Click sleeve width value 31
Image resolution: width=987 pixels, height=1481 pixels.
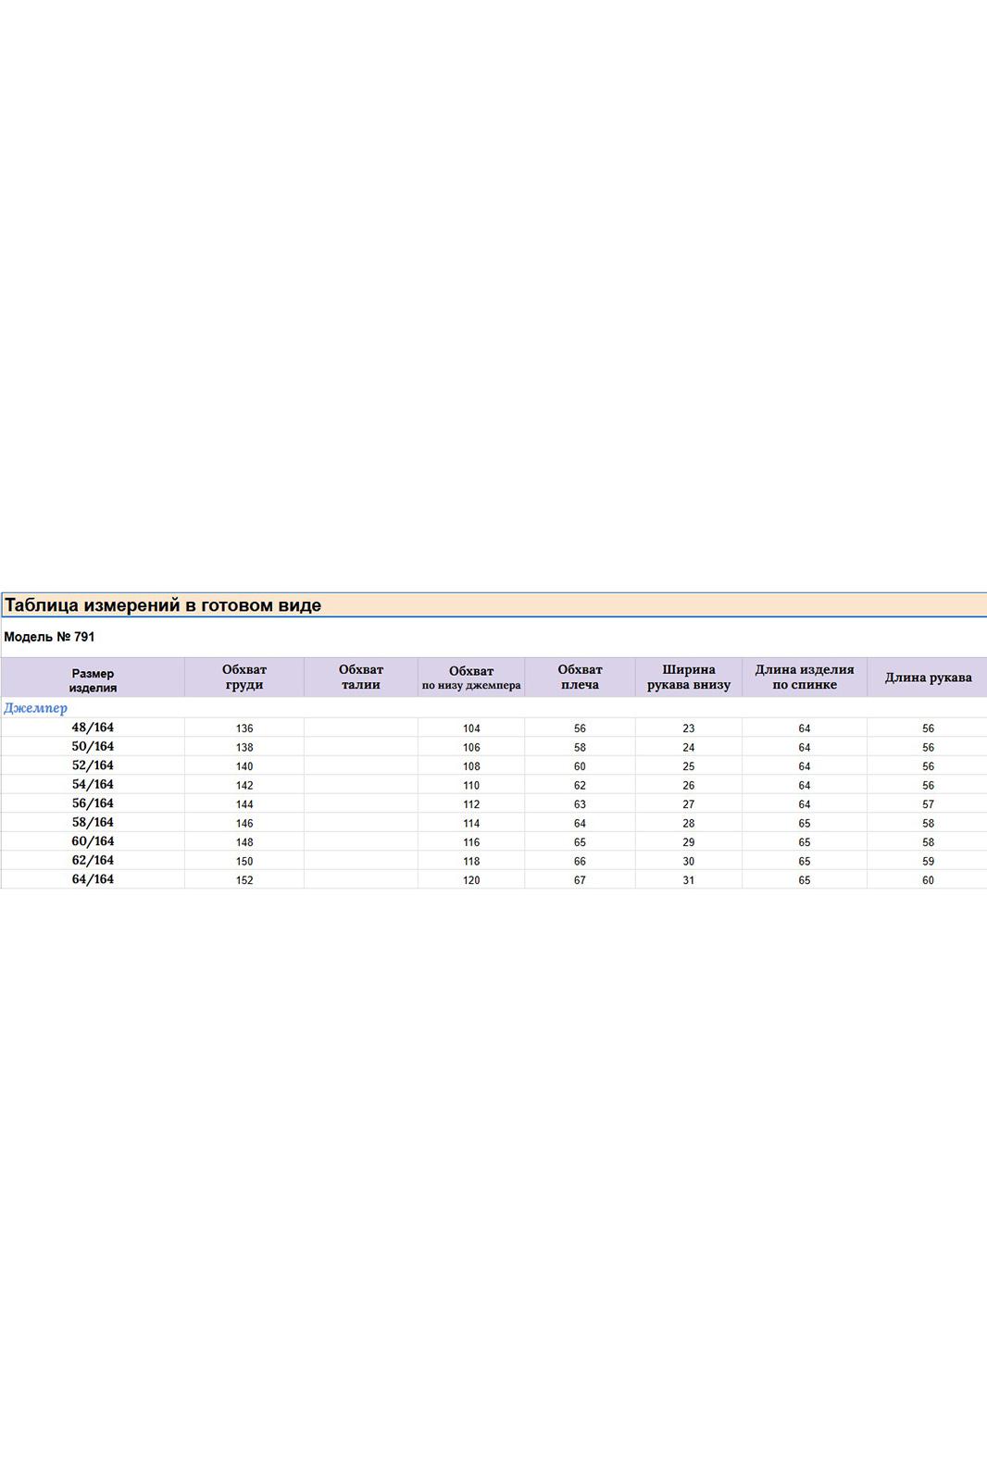(x=689, y=880)
